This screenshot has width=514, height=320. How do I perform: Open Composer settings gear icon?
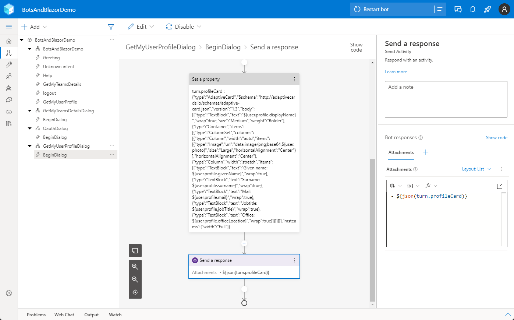click(9, 293)
